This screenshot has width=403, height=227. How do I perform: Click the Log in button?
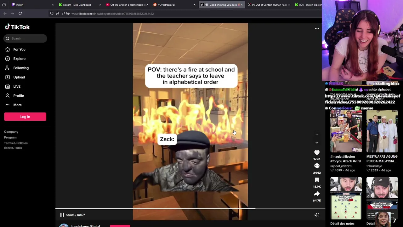[25, 117]
